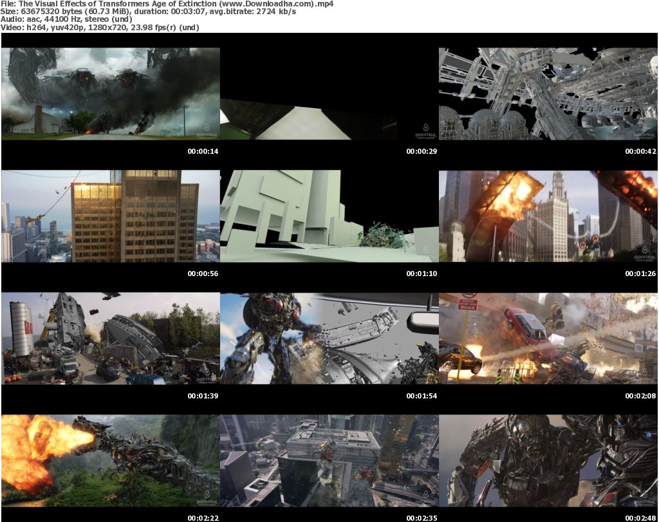Click the 00:01:54 timestamp label
Screen dimensions: 659x522
pyautogui.click(x=422, y=396)
